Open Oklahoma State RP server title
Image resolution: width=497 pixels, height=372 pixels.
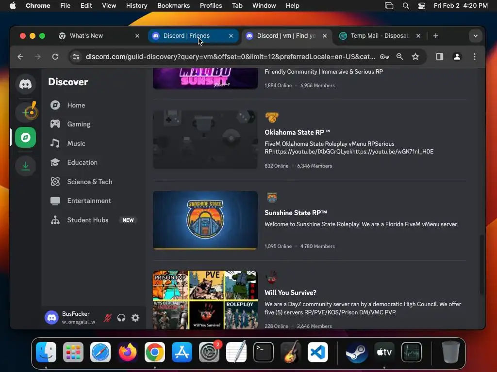coord(297,132)
